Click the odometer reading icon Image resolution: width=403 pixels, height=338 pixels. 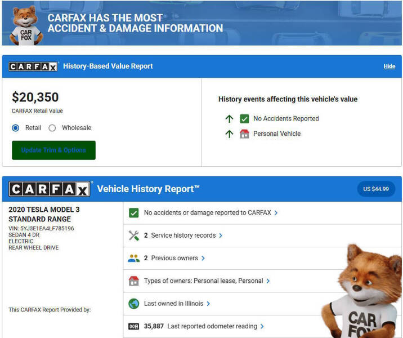pyautogui.click(x=133, y=326)
